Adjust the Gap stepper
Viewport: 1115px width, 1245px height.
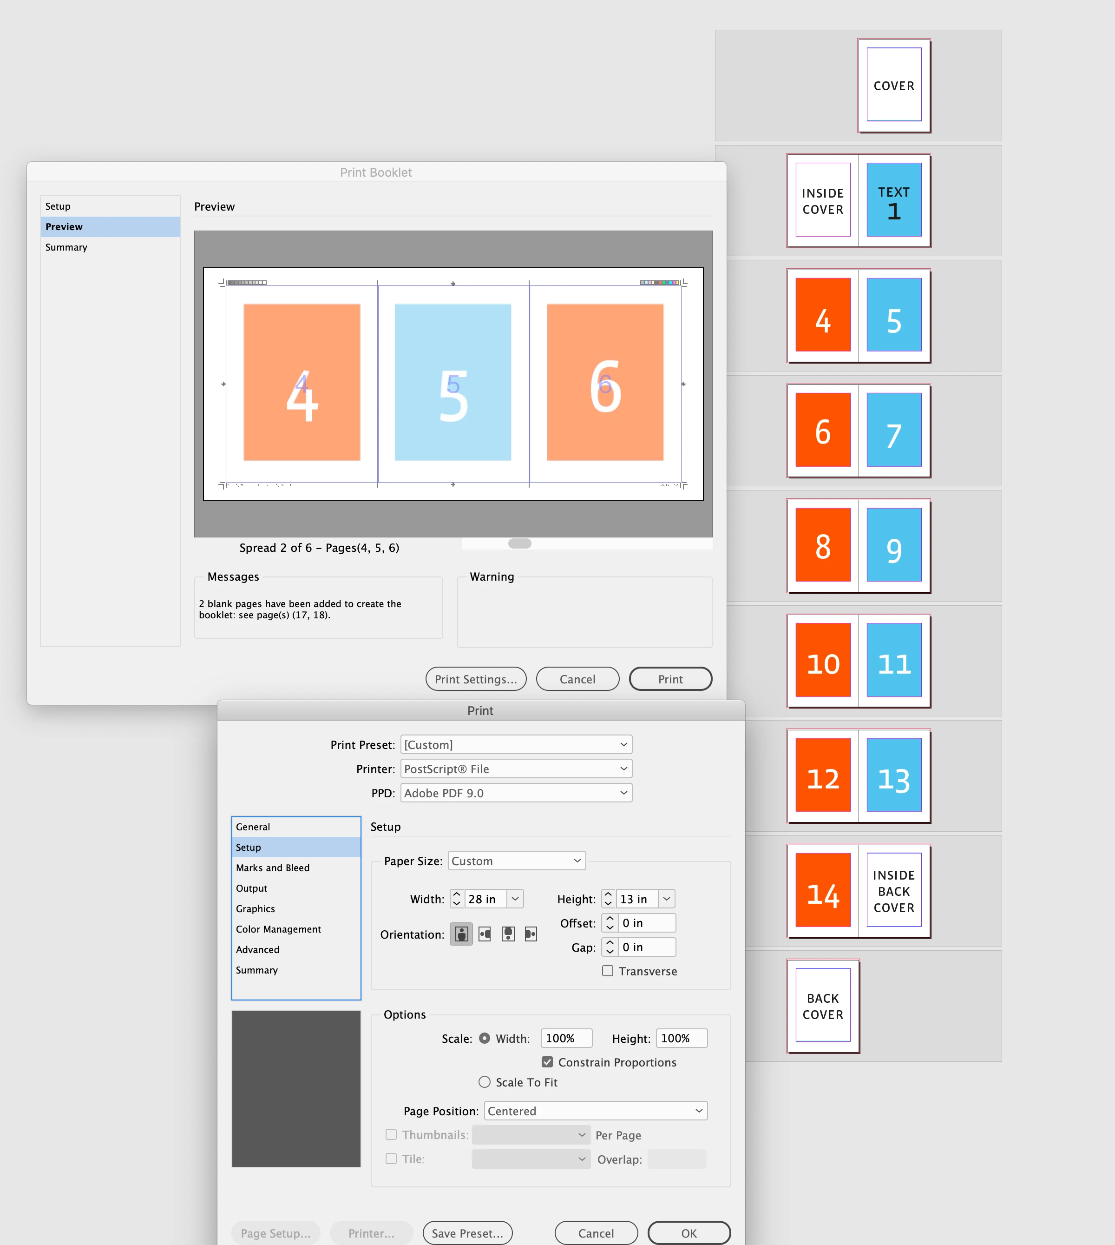(610, 947)
